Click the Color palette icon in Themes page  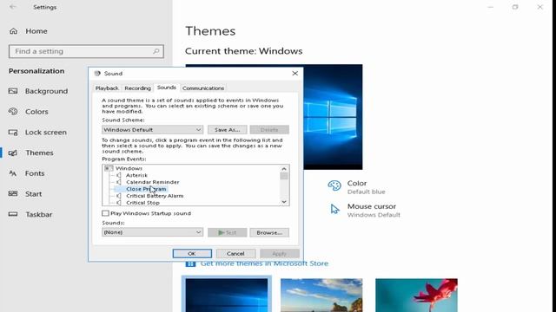tap(334, 185)
